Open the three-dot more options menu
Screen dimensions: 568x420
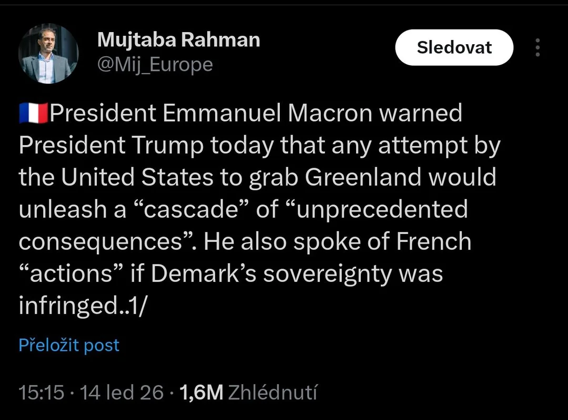(x=537, y=47)
